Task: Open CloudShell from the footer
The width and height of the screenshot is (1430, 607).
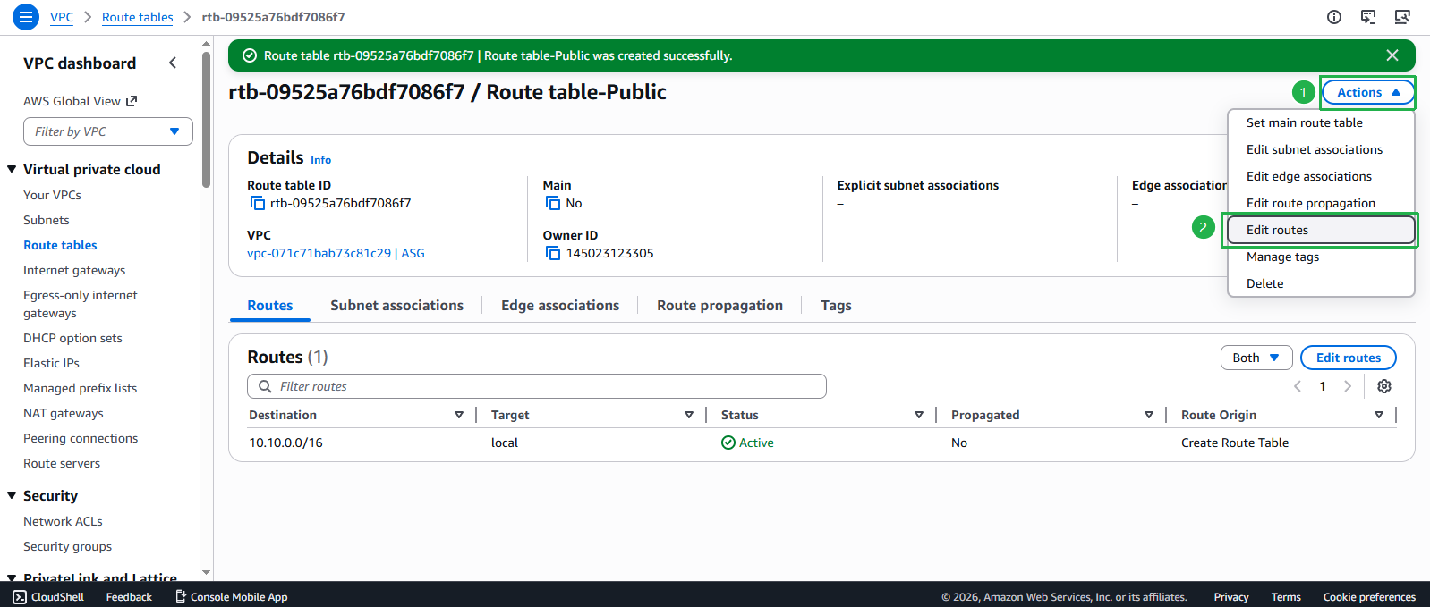Action: (48, 596)
